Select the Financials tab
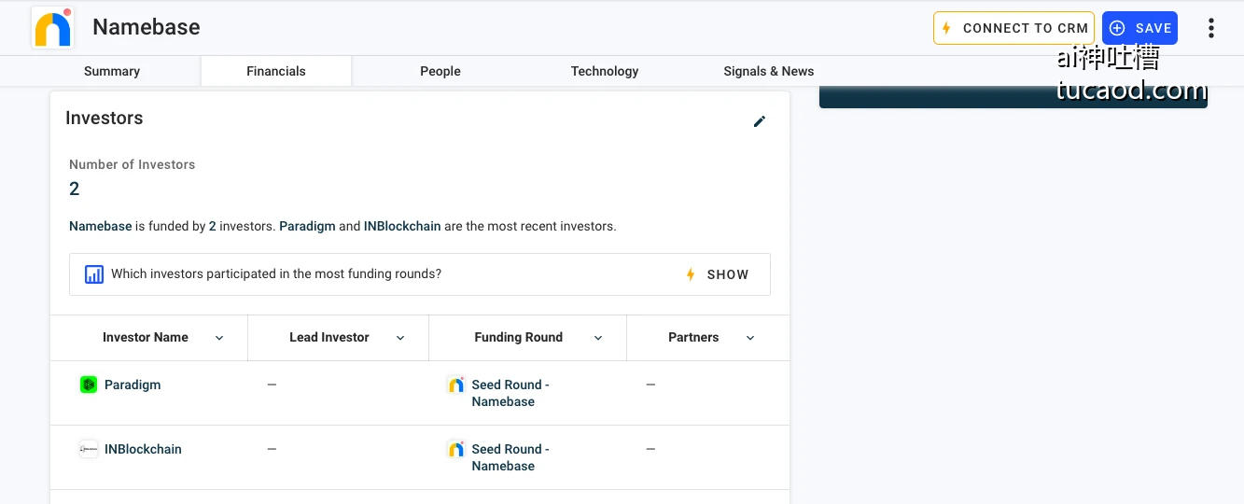Screen dimensions: 1244x504 point(276,71)
